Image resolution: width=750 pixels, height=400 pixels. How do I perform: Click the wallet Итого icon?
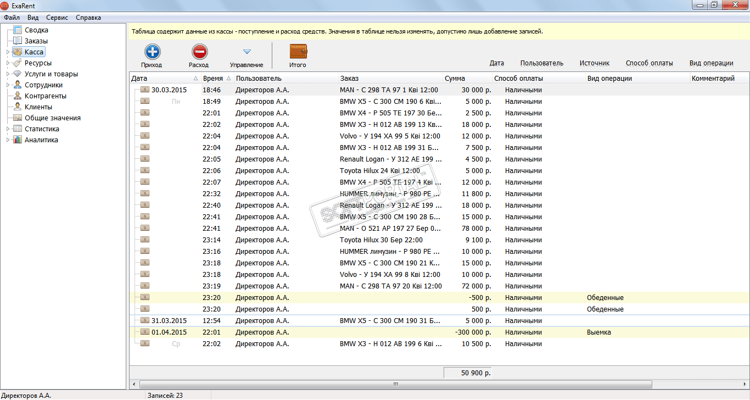click(298, 52)
